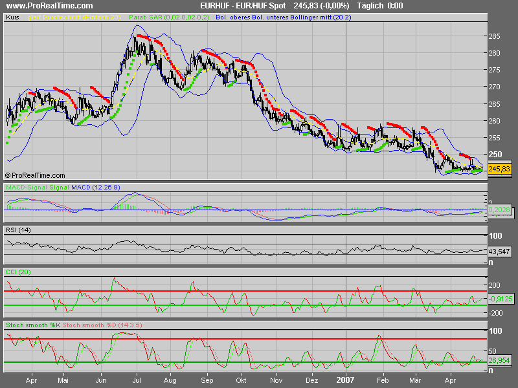
Task: Click the RSI value tag 43,547
Action: click(x=500, y=251)
